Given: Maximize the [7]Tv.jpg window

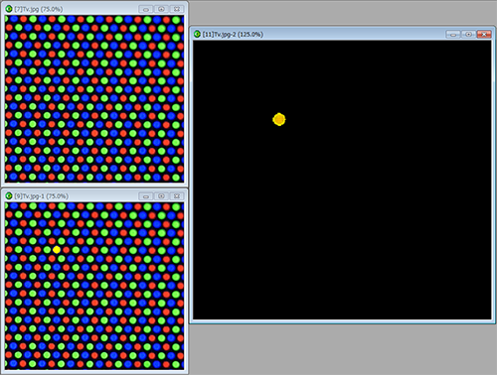Looking at the screenshot, I should pos(161,9).
